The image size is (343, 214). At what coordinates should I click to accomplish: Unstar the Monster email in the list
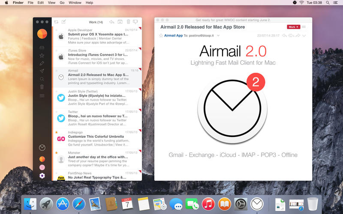coord(56,152)
